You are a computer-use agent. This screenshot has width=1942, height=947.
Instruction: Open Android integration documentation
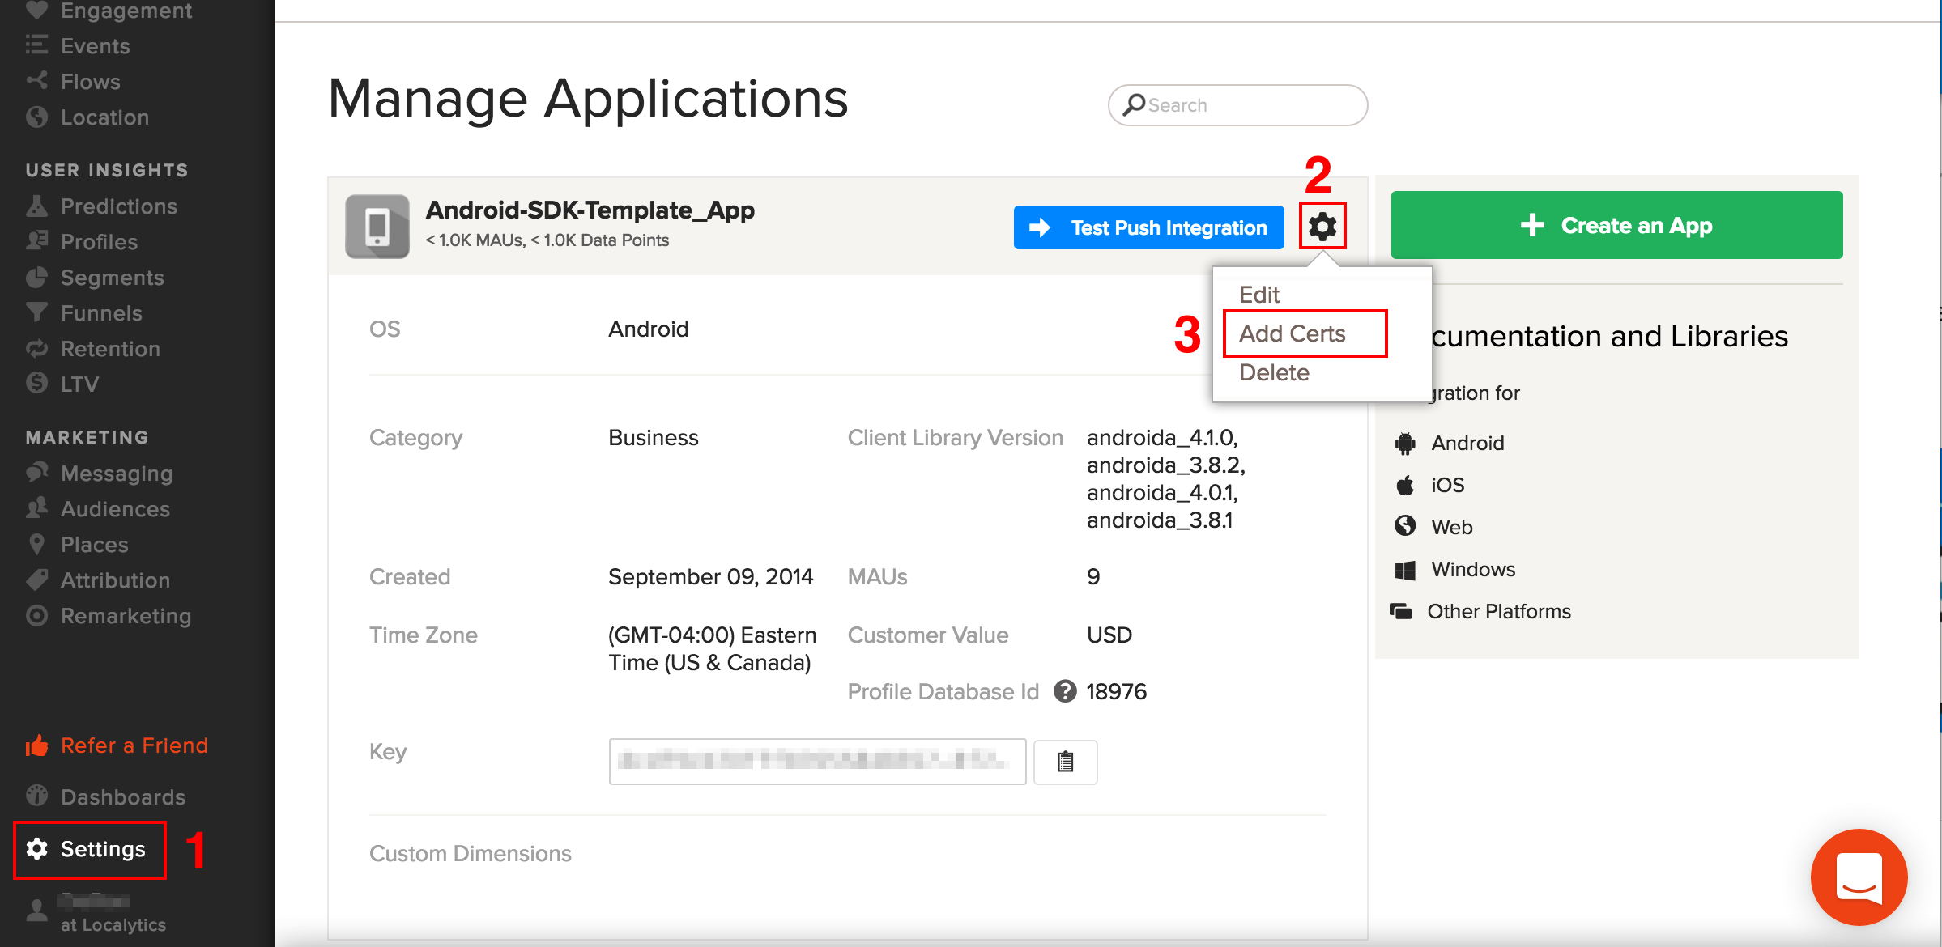coord(1467,443)
